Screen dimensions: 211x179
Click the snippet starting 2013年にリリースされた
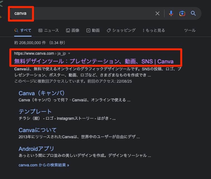point(79,137)
